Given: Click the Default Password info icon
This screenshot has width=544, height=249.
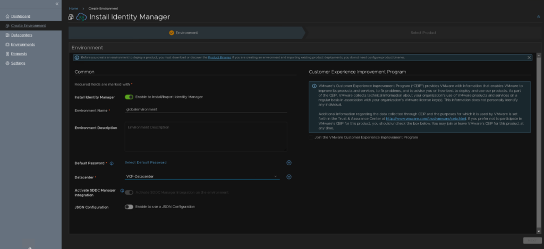Looking at the screenshot, I should click(112, 164).
